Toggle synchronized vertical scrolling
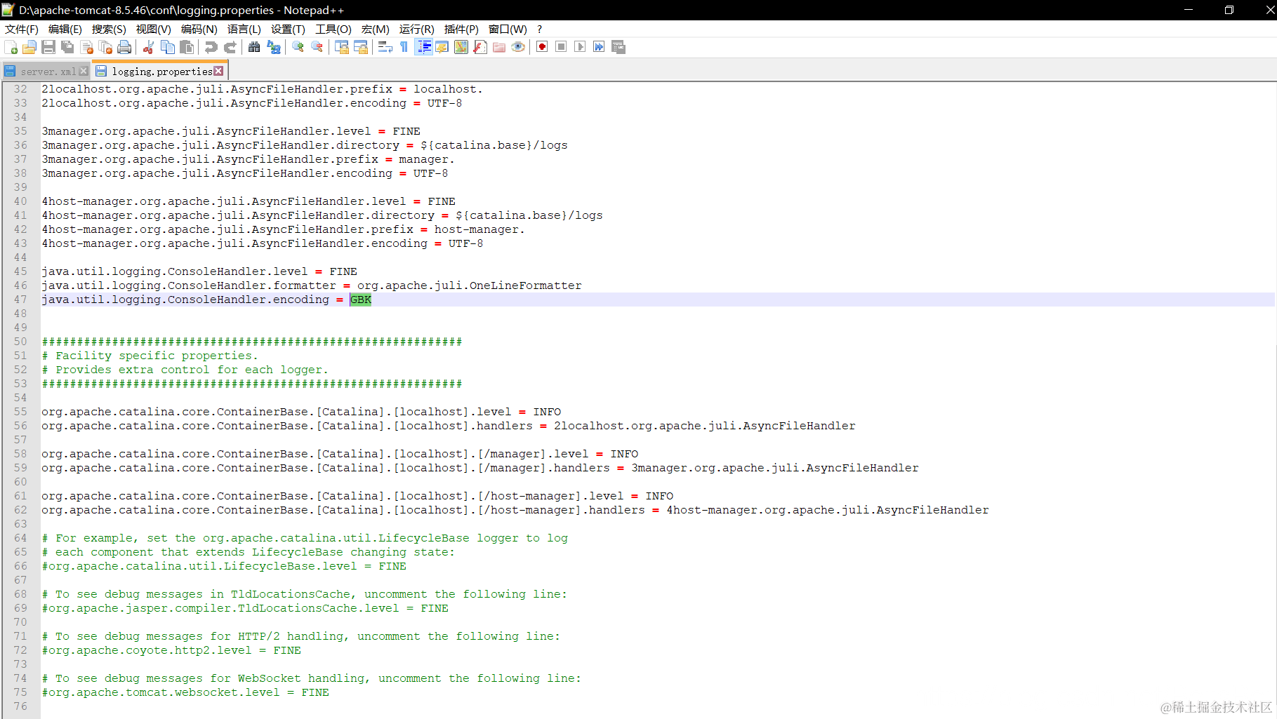1277x719 pixels. tap(342, 47)
